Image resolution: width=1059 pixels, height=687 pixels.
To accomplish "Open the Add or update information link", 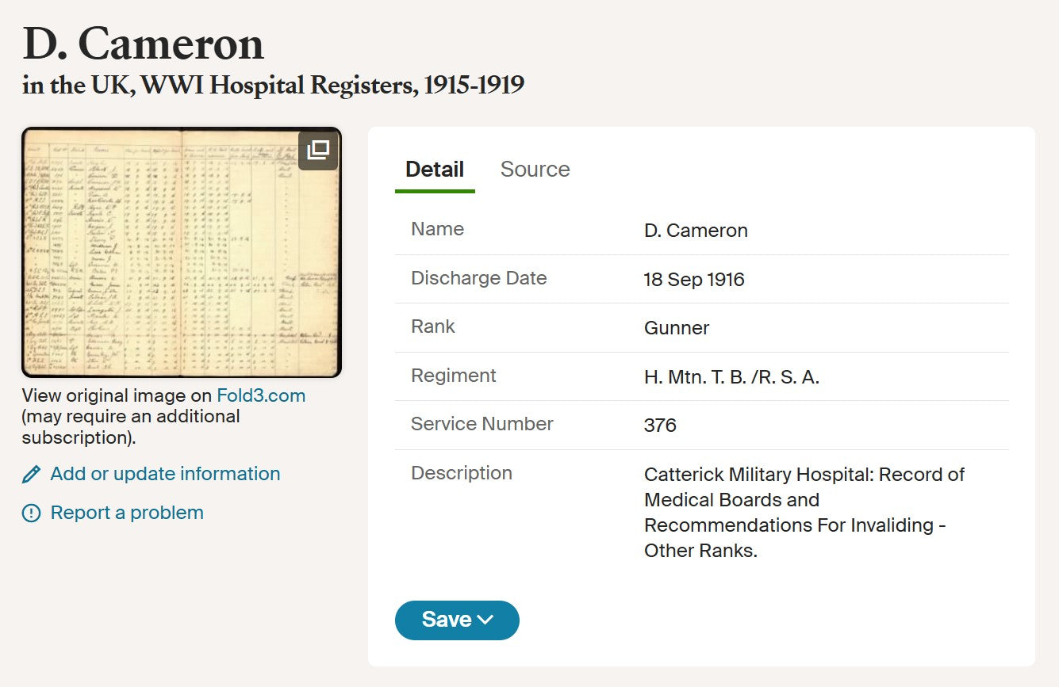I will click(x=165, y=474).
